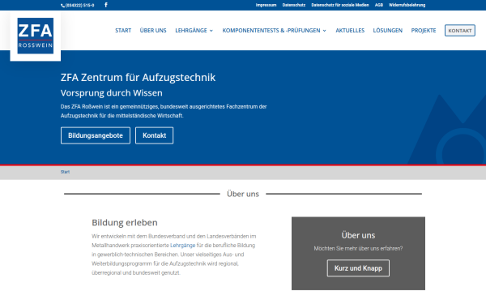This screenshot has width=486, height=304.
Task: Click the Kurz und Knapp button
Action: click(358, 268)
